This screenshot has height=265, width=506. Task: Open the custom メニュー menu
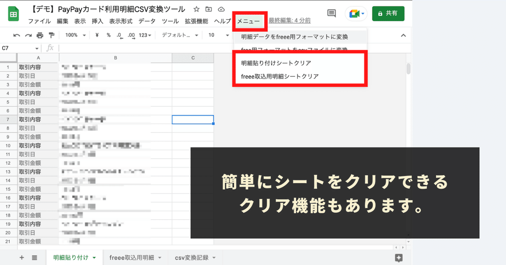[250, 21]
